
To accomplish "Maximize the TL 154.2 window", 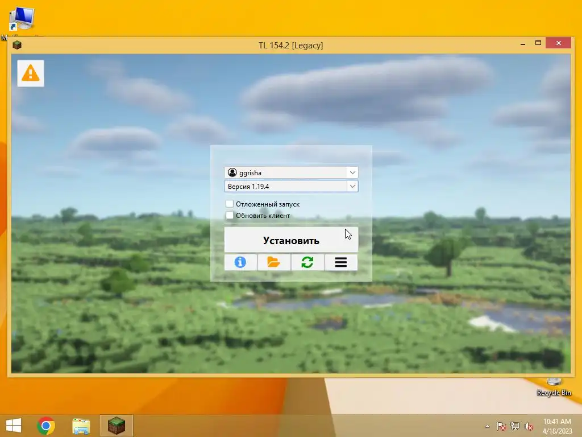I will coord(538,43).
